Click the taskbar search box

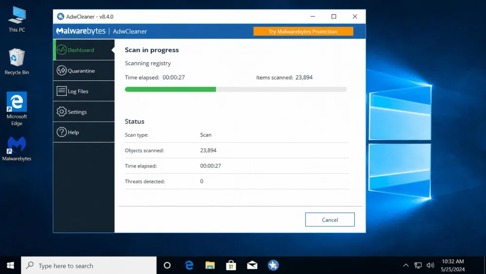[88, 265]
